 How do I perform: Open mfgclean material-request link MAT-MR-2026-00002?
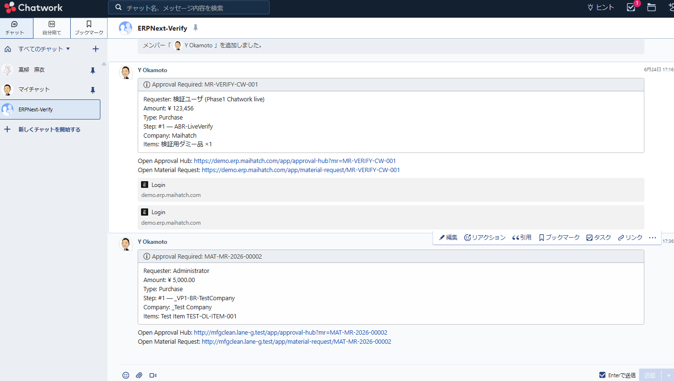tap(296, 342)
